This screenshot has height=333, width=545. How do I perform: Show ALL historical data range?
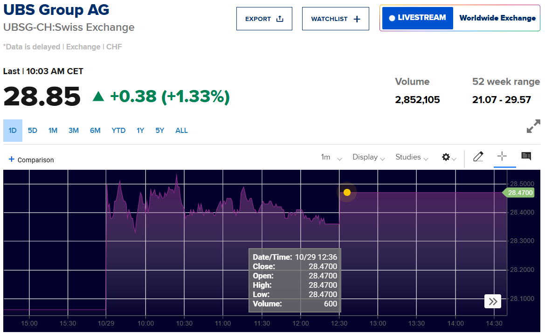[181, 130]
